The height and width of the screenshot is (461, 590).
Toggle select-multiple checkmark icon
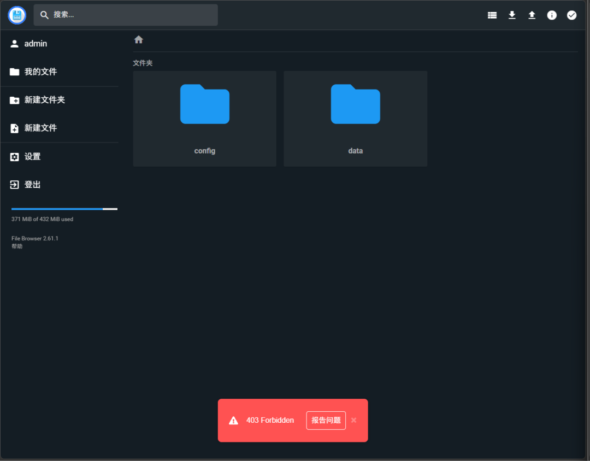tap(571, 15)
